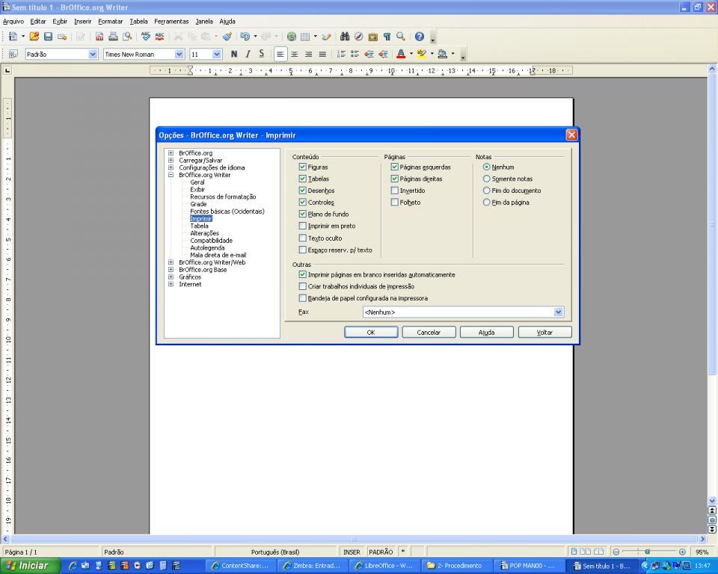This screenshot has width=718, height=574.
Task: Collapse the BrOffice.org Writer node
Action: point(171,175)
